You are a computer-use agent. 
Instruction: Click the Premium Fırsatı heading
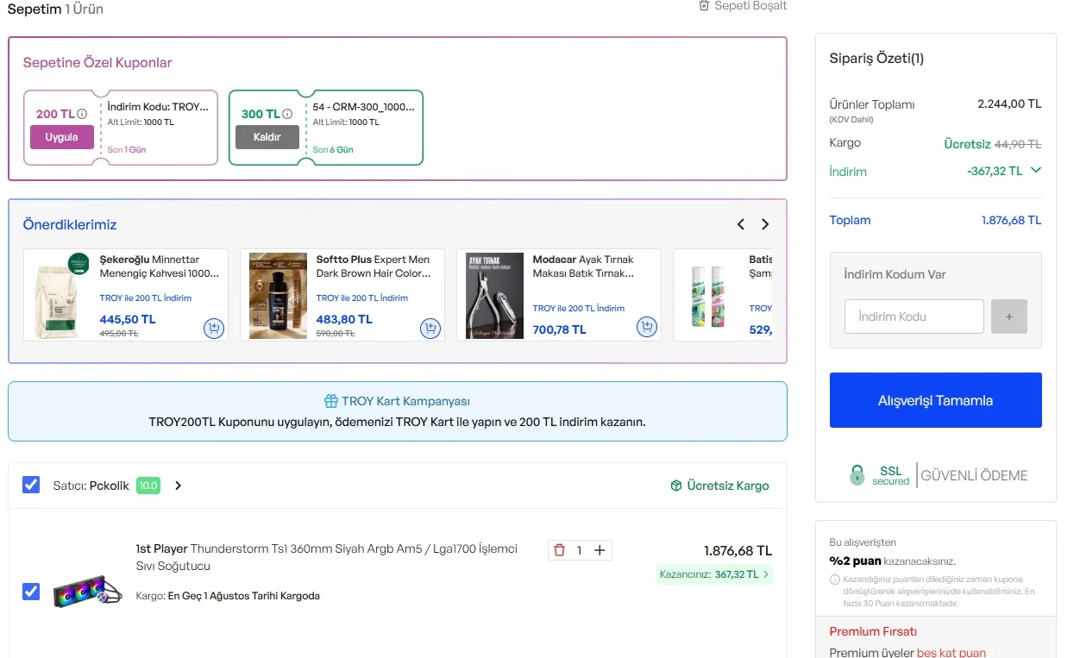click(873, 631)
